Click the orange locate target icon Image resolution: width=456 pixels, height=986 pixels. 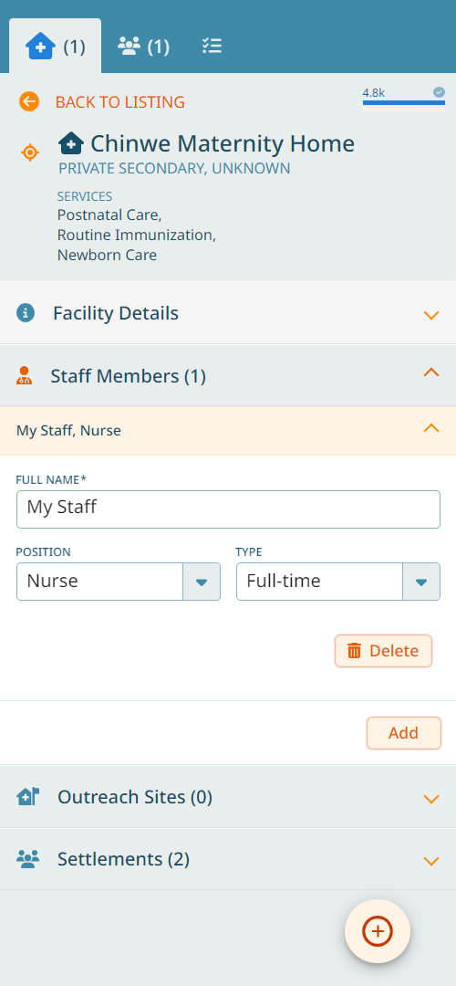30,152
